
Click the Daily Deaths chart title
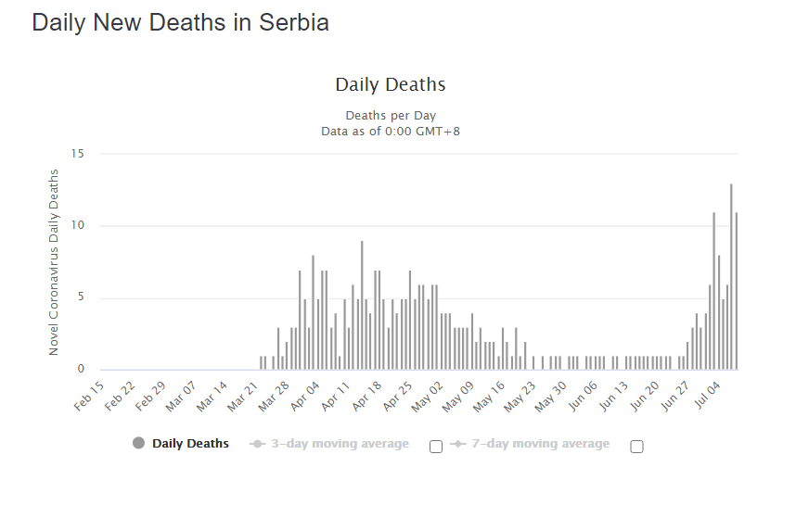tap(391, 85)
